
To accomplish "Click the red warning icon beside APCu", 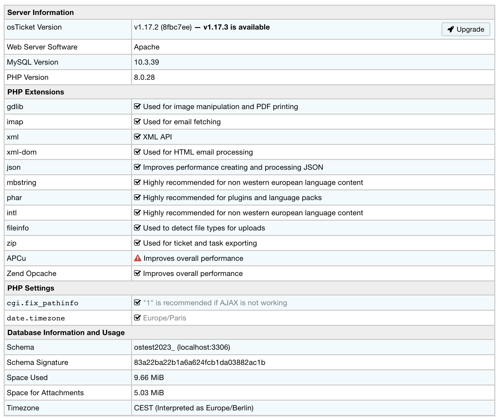I will click(x=138, y=258).
